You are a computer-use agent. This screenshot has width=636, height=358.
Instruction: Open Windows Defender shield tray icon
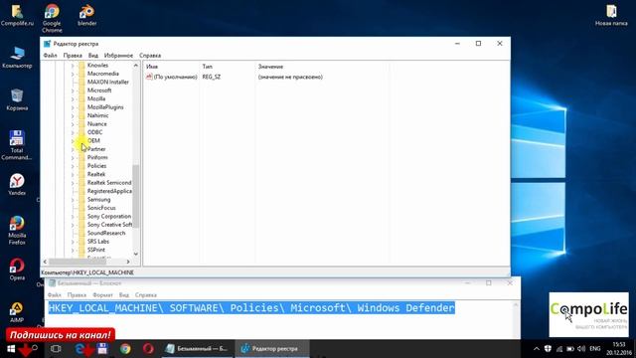[x=548, y=349]
